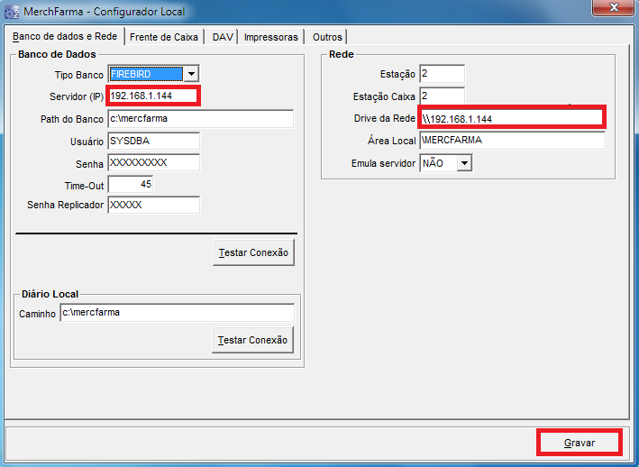The image size is (639, 467).
Task: Click the Área Local field
Action: tap(512, 141)
